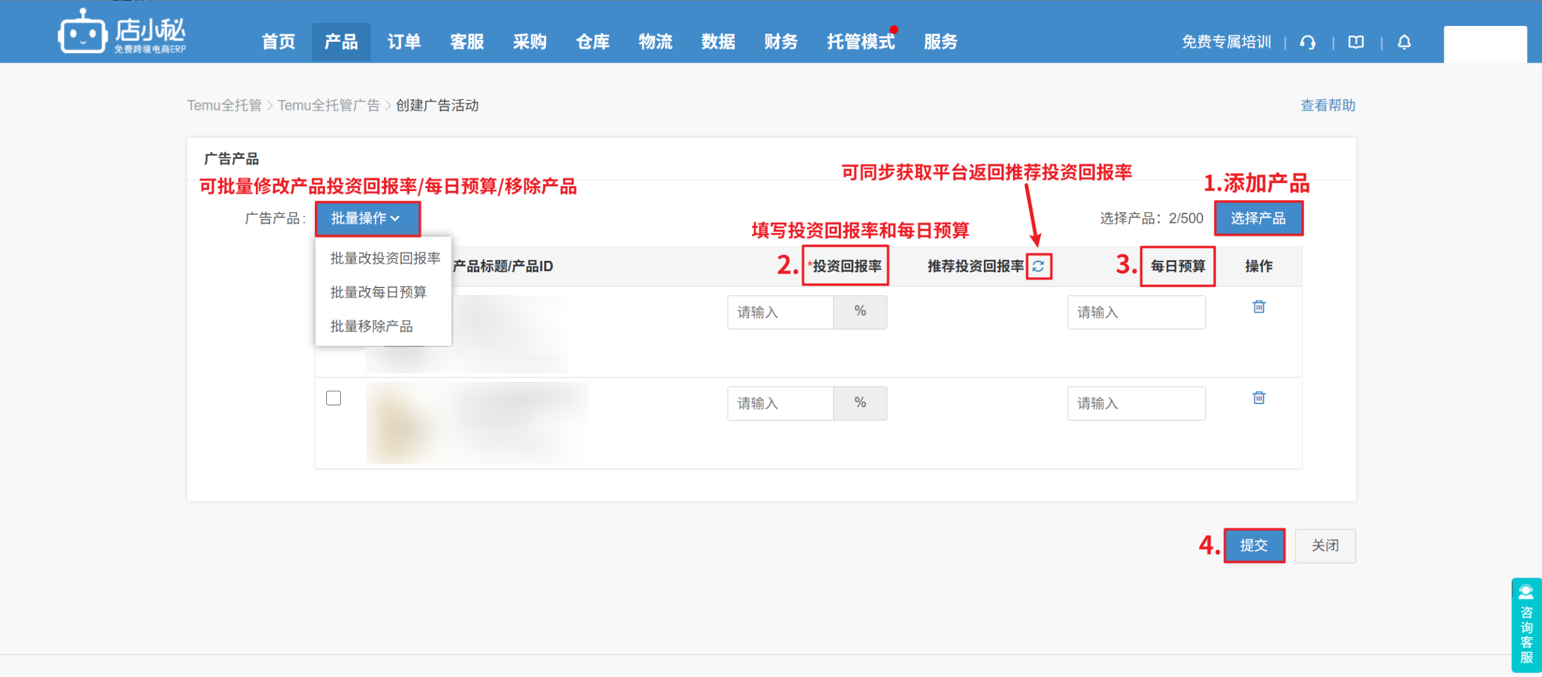Delete second product with trash icon

(x=1259, y=398)
